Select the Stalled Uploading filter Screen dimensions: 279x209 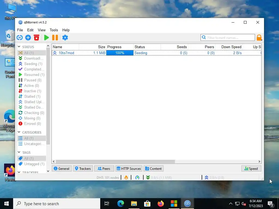(x=32, y=102)
